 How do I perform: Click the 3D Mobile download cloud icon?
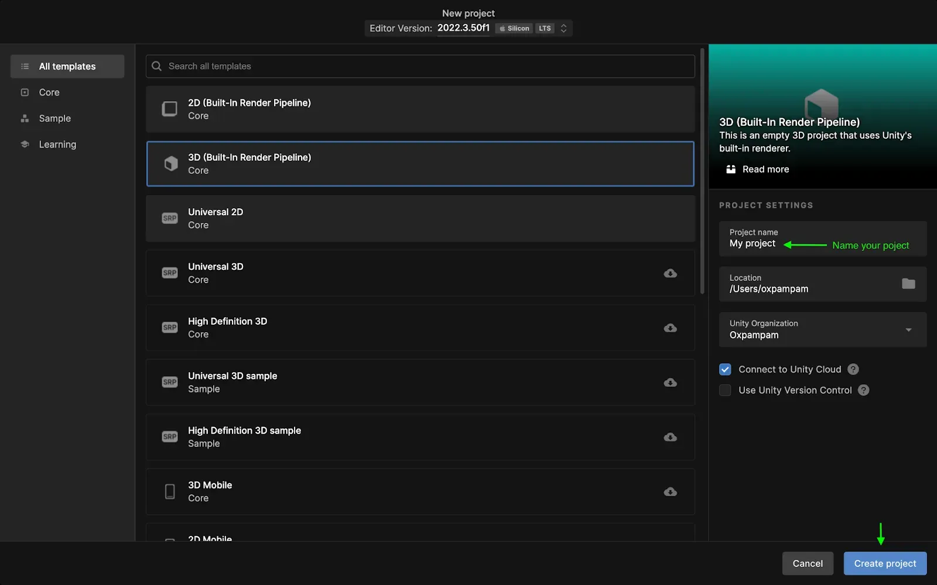tap(670, 491)
